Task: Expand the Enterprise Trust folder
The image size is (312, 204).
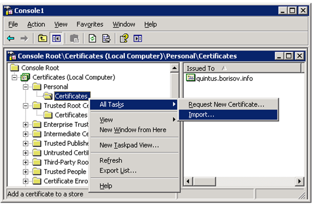Action: 26,124
